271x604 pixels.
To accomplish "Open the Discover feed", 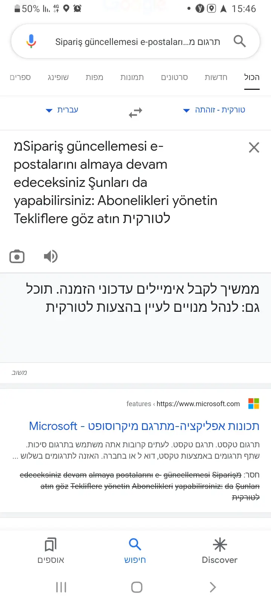I will tap(220, 551).
